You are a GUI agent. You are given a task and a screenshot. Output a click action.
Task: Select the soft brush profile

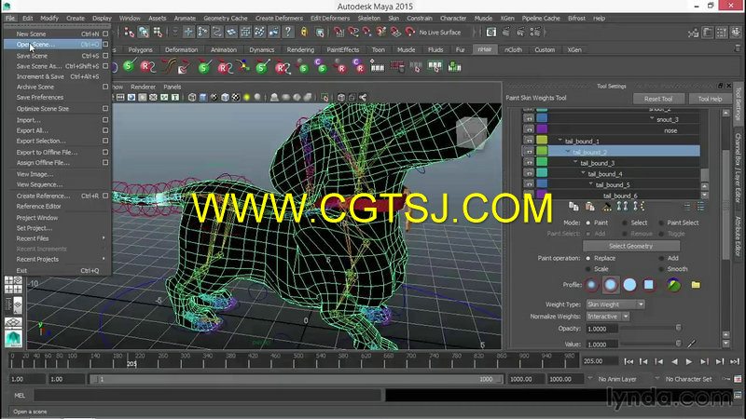(611, 285)
